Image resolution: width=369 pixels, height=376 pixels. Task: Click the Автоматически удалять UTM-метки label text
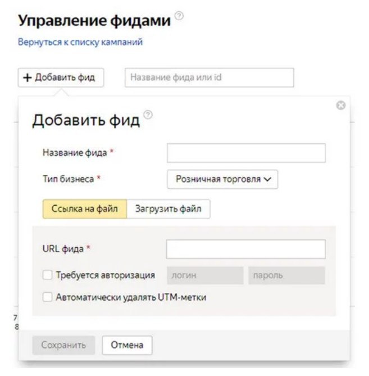[x=131, y=297]
